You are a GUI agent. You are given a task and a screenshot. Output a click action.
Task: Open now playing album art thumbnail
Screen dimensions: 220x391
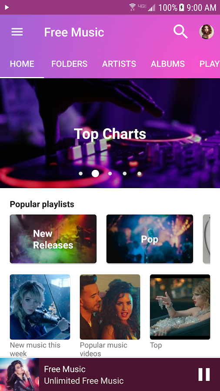click(20, 374)
